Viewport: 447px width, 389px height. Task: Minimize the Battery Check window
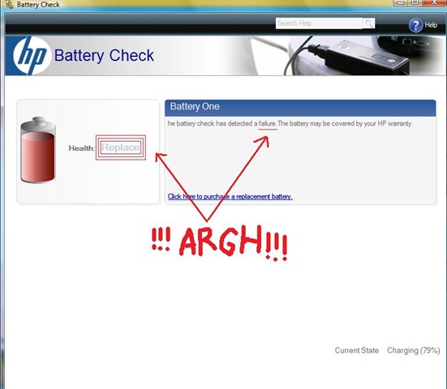401,2
